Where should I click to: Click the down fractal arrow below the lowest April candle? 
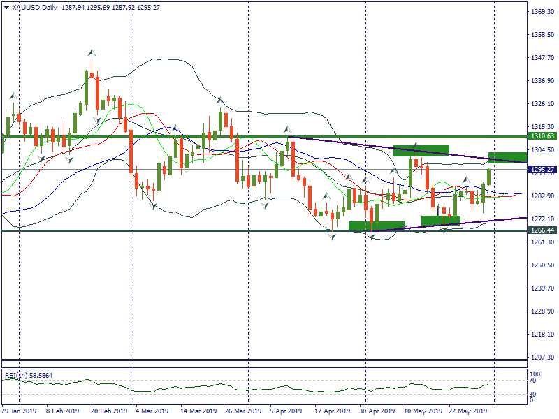click(332, 237)
